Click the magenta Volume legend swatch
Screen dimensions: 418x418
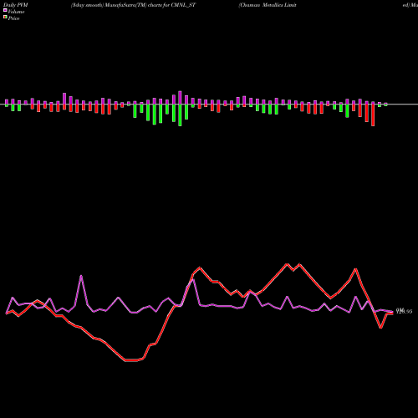coord(5,10)
